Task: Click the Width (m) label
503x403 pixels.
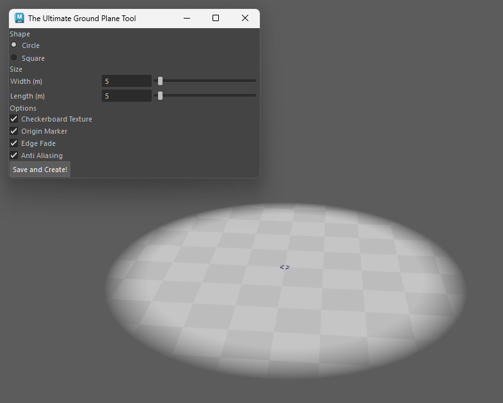Action: (x=26, y=81)
